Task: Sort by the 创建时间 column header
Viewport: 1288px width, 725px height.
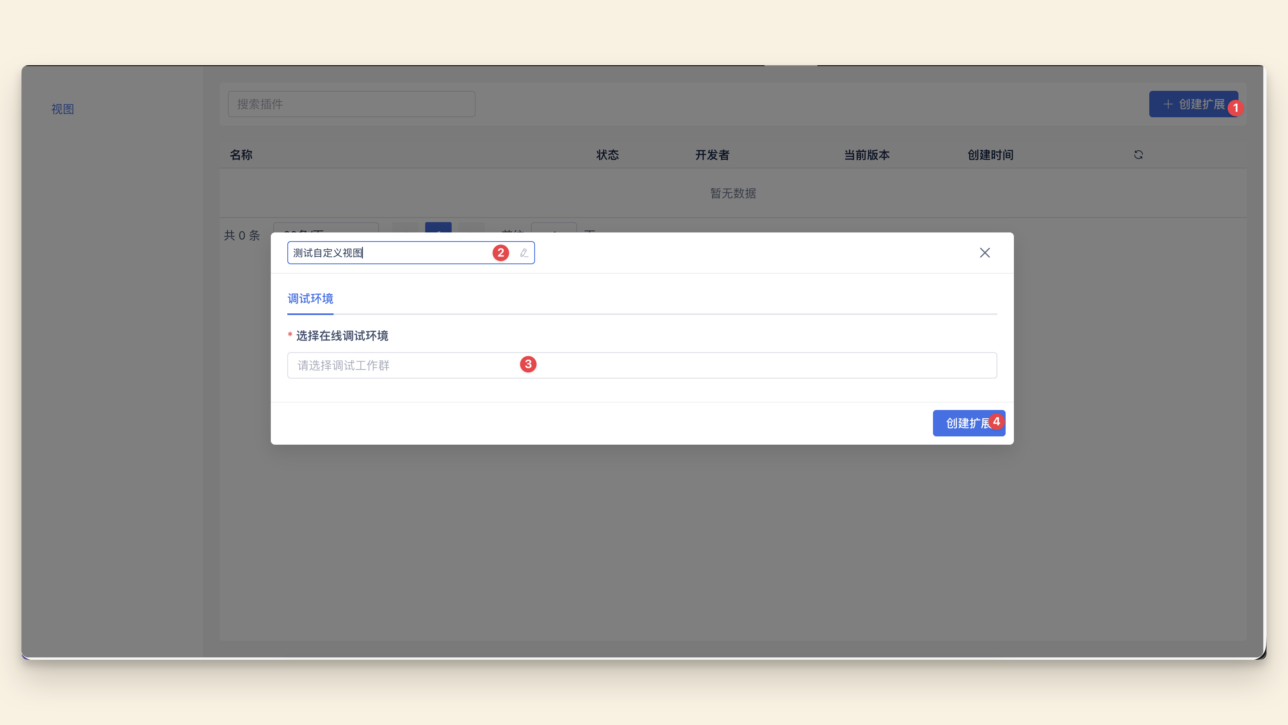Action: coord(990,155)
